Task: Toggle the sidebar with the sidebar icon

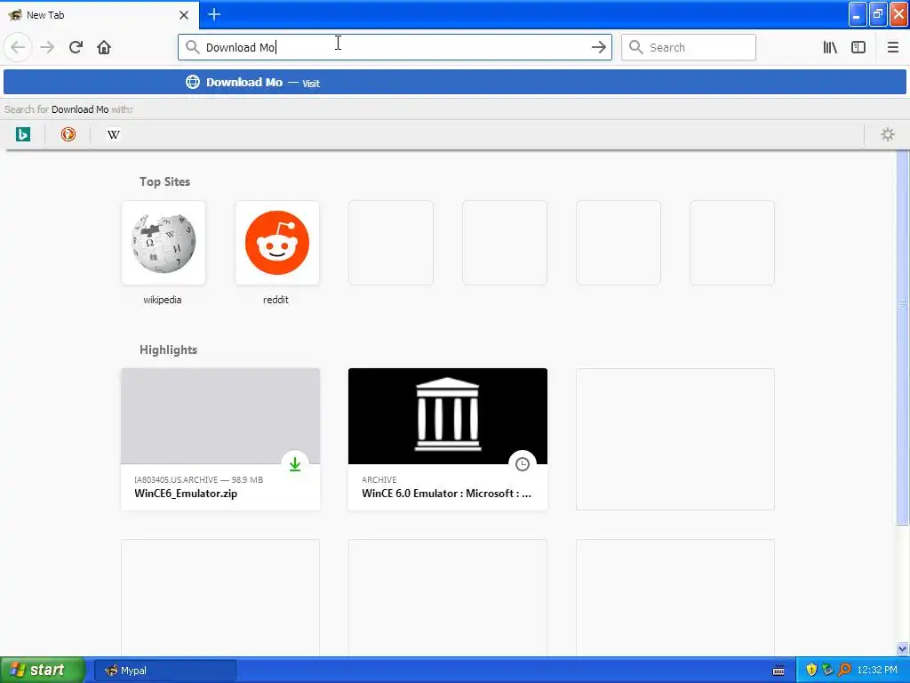Action: 858,47
